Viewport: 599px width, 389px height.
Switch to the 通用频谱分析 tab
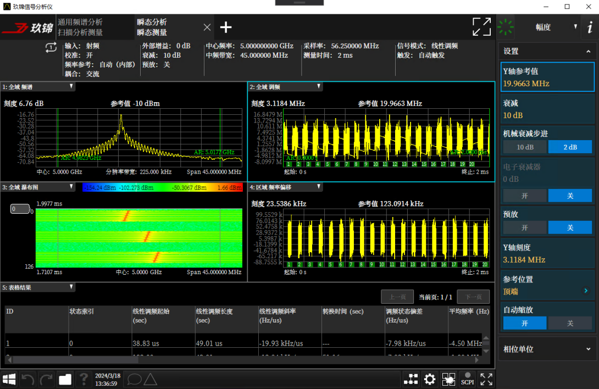pyautogui.click(x=95, y=27)
